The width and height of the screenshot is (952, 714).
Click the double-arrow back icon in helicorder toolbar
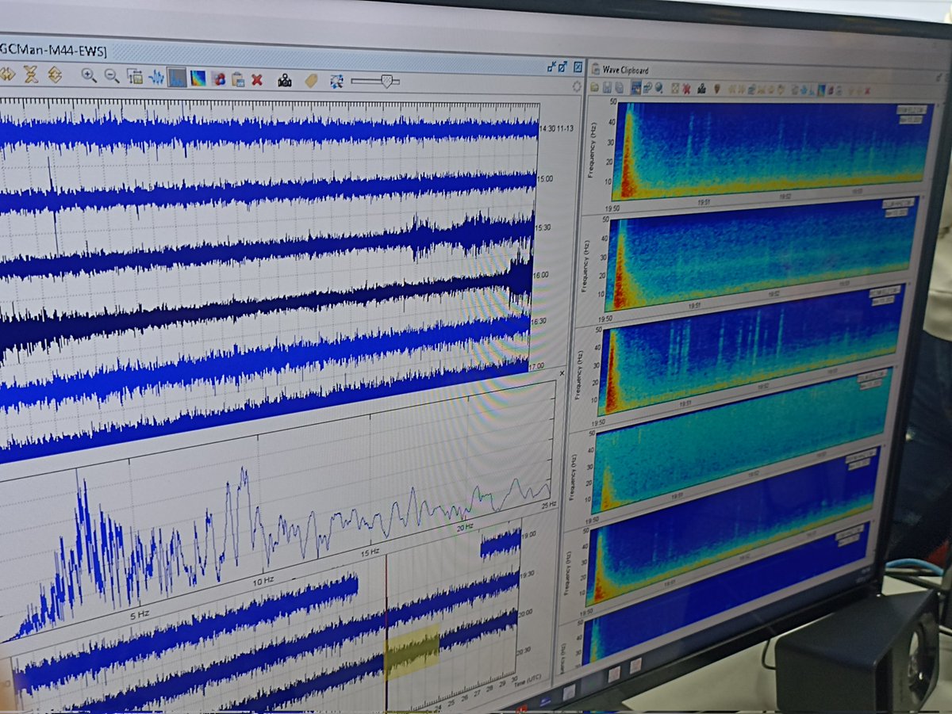pyautogui.click(x=7, y=74)
